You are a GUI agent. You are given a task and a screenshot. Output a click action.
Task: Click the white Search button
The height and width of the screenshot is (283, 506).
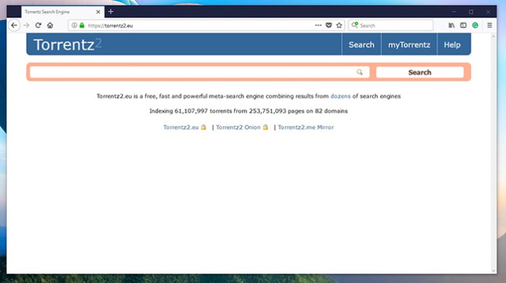tap(419, 73)
